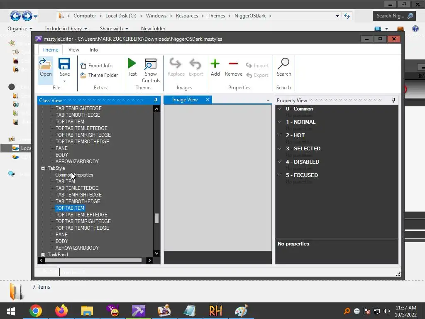
Task: Launch Chrome from the taskbar
Action: pyautogui.click(x=36, y=311)
